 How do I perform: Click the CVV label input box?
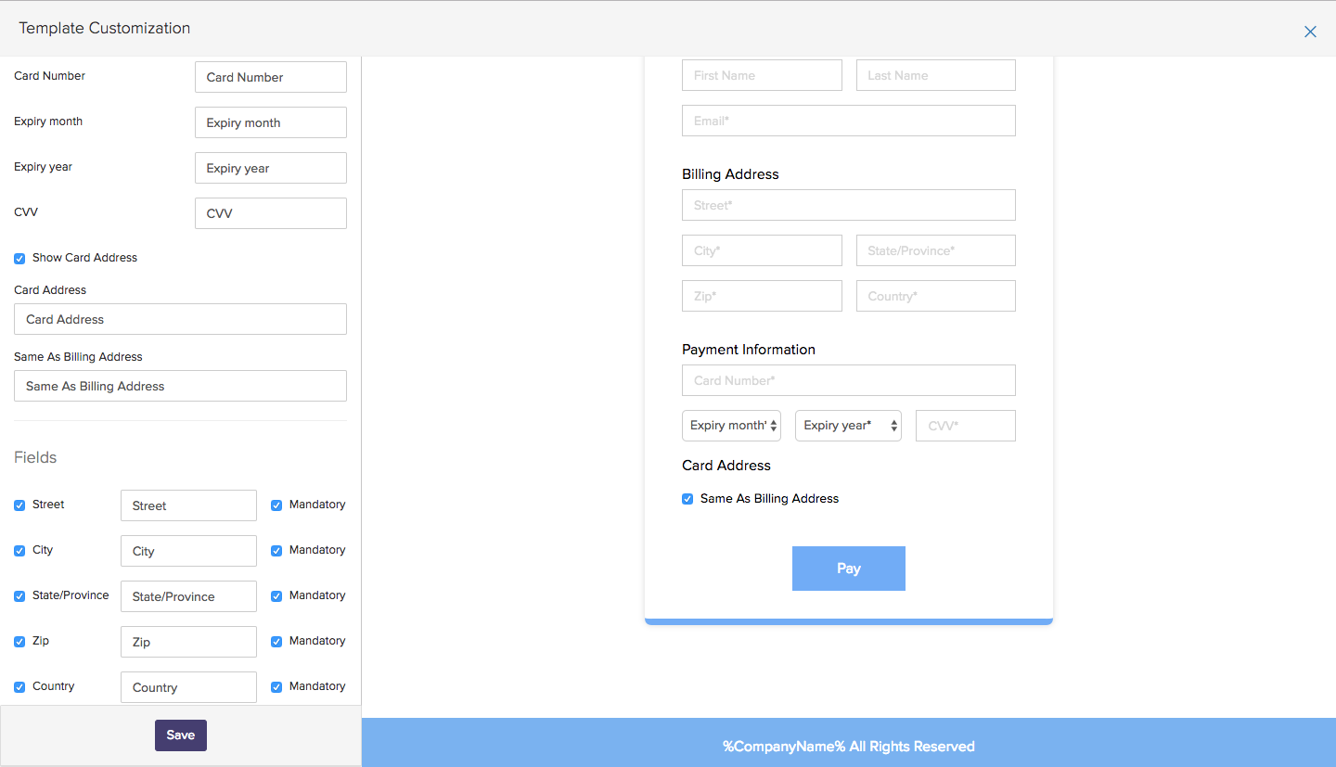[270, 212]
